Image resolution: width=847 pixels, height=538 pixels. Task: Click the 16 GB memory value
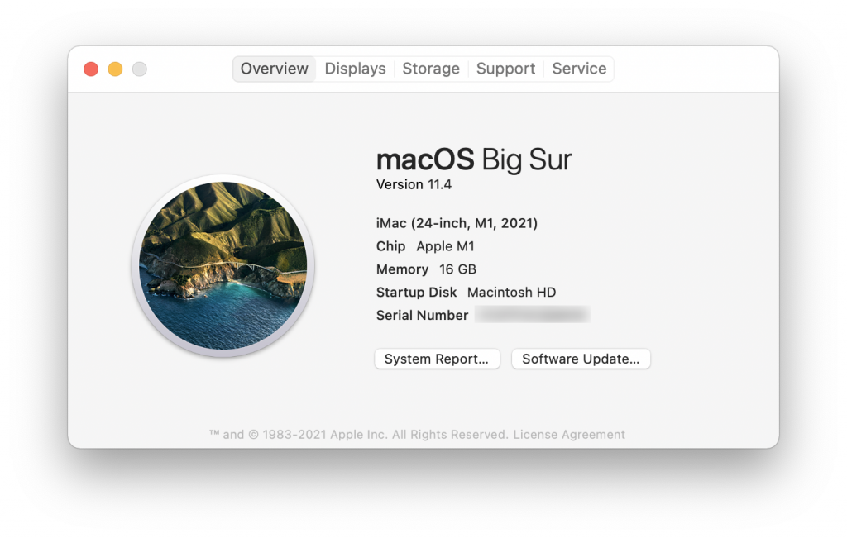[457, 269]
